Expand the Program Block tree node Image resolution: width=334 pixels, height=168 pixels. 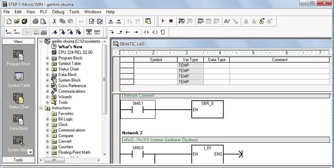point(47,58)
